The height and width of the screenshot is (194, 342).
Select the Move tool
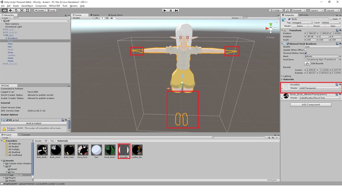tap(10, 10)
